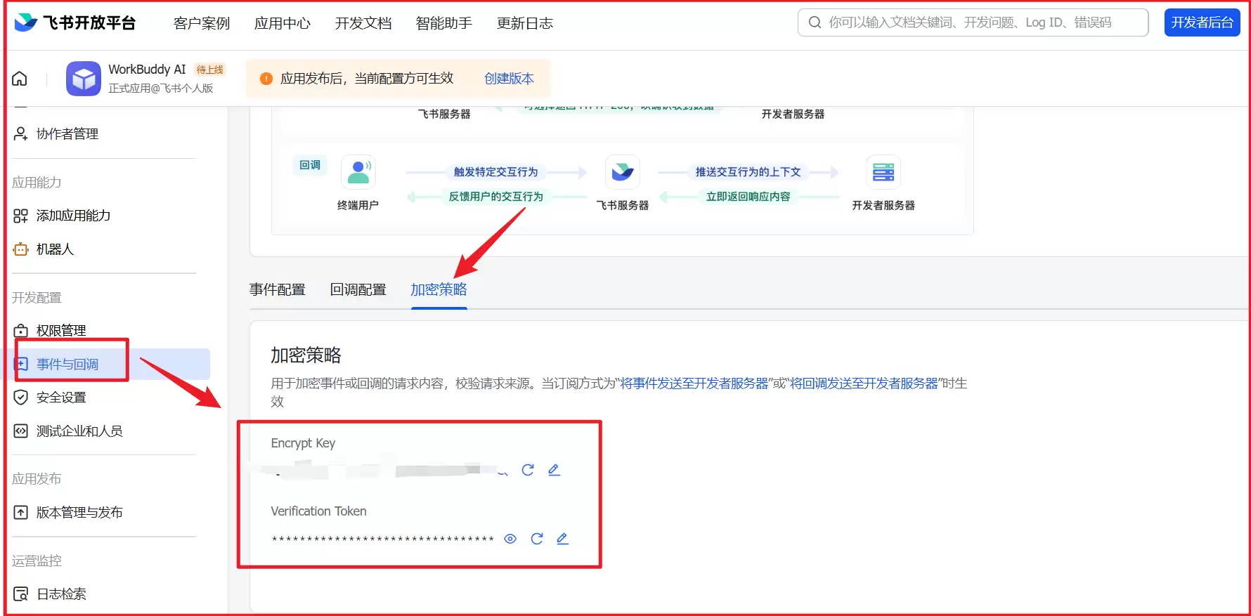Click the 协作者管理 person icon
Screen dimensions: 1251x616
tap(20, 133)
